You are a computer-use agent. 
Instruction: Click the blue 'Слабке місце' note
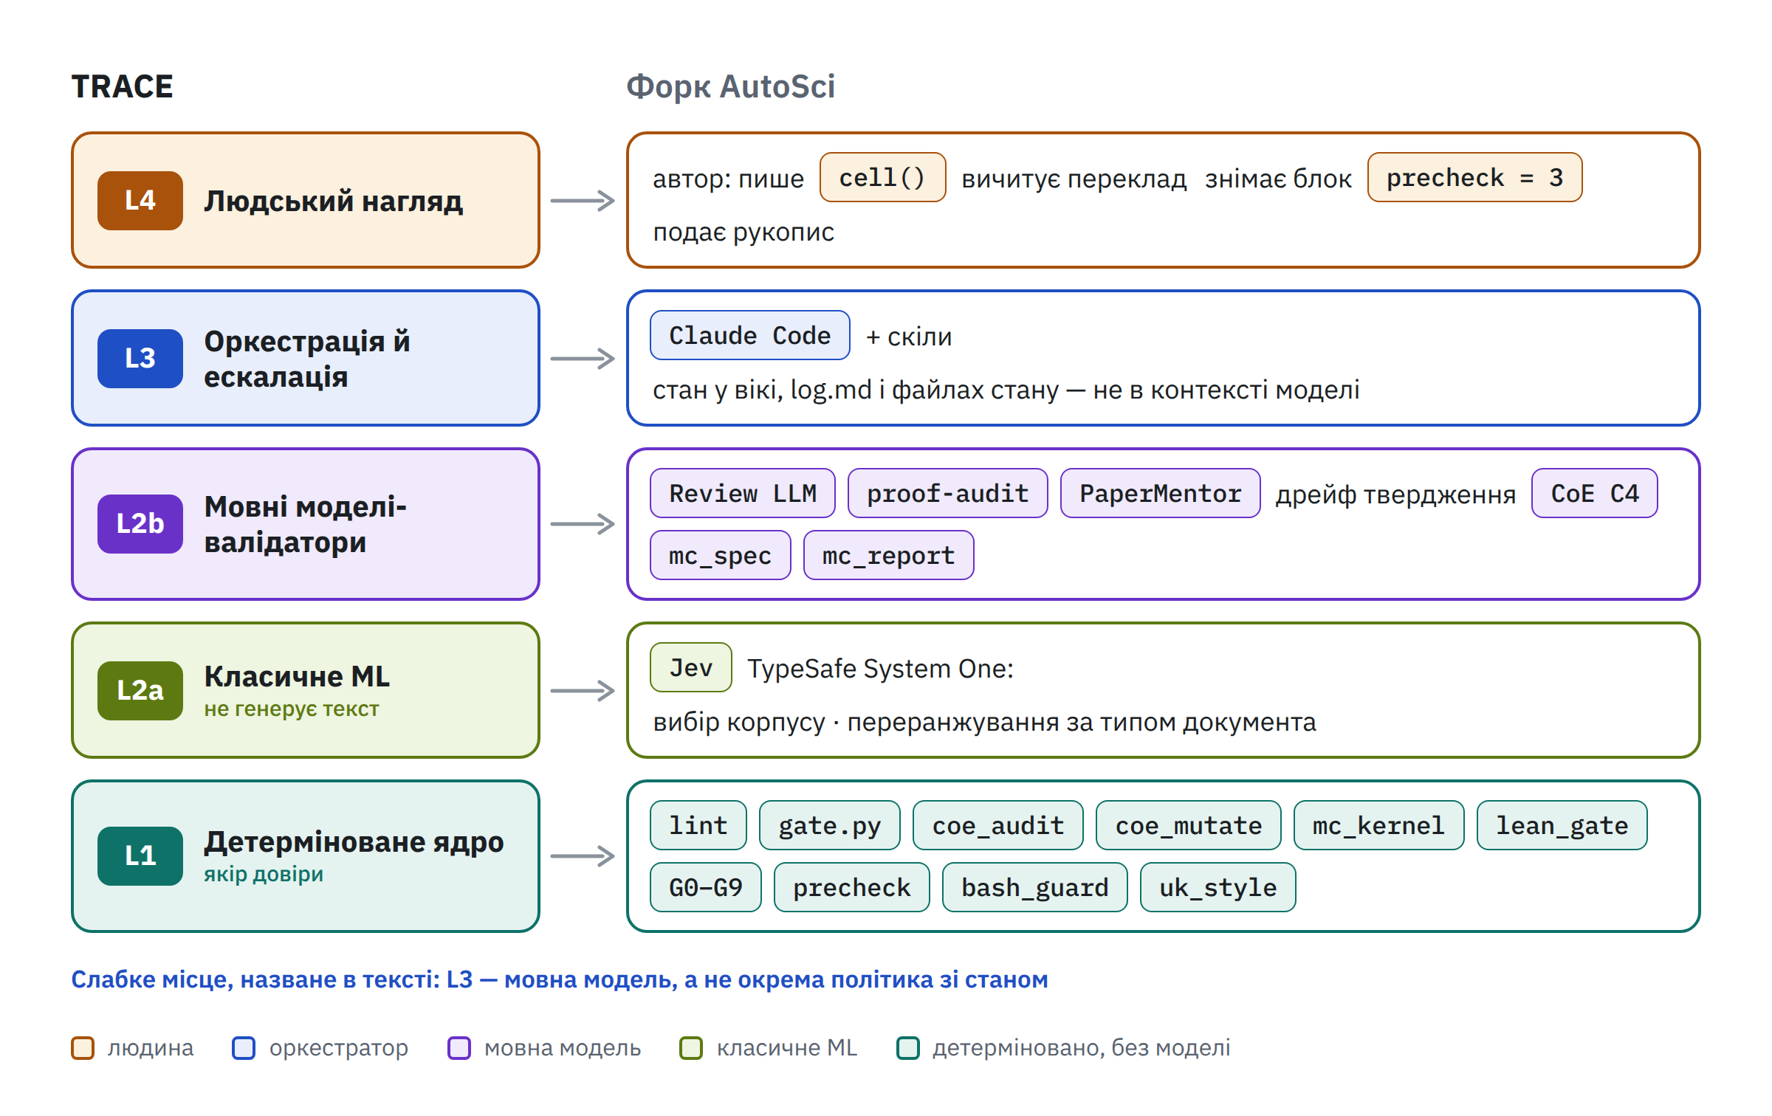[x=560, y=979]
